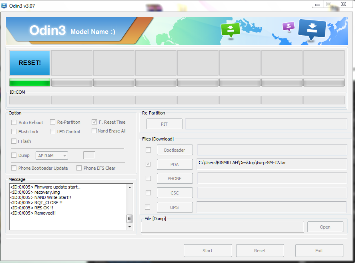This screenshot has width=355, height=263.
Task: Click the Bootloader file path field
Action: pos(272,150)
